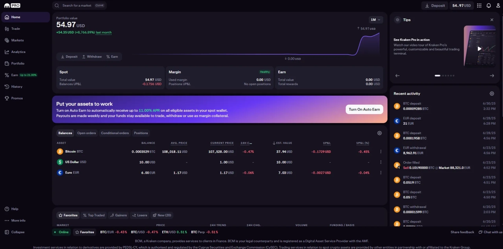
Task: Expand the 1M time range dropdown
Action: pyautogui.click(x=375, y=20)
